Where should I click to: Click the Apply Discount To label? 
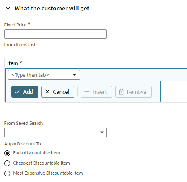(23, 144)
